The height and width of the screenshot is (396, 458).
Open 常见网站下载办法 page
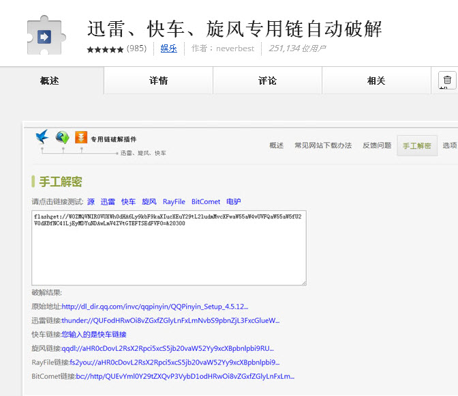click(323, 145)
